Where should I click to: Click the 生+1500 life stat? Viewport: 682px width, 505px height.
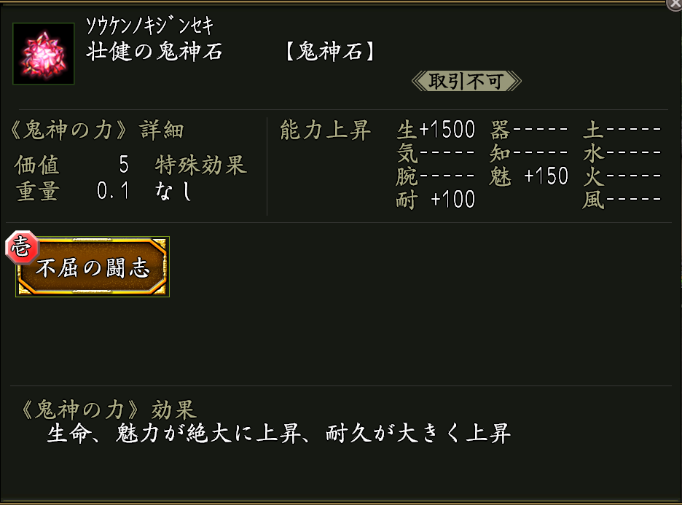[x=436, y=131]
